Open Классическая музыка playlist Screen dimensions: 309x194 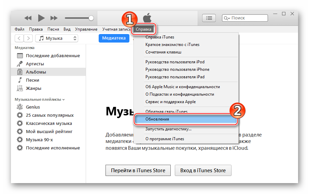click(x=48, y=123)
